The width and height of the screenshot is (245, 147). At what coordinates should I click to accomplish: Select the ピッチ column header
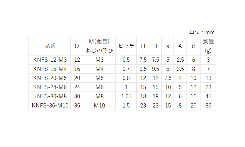(126, 46)
